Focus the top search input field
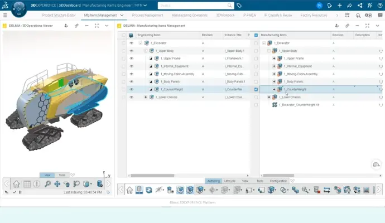The height and width of the screenshot is (223, 385). click(196, 6)
